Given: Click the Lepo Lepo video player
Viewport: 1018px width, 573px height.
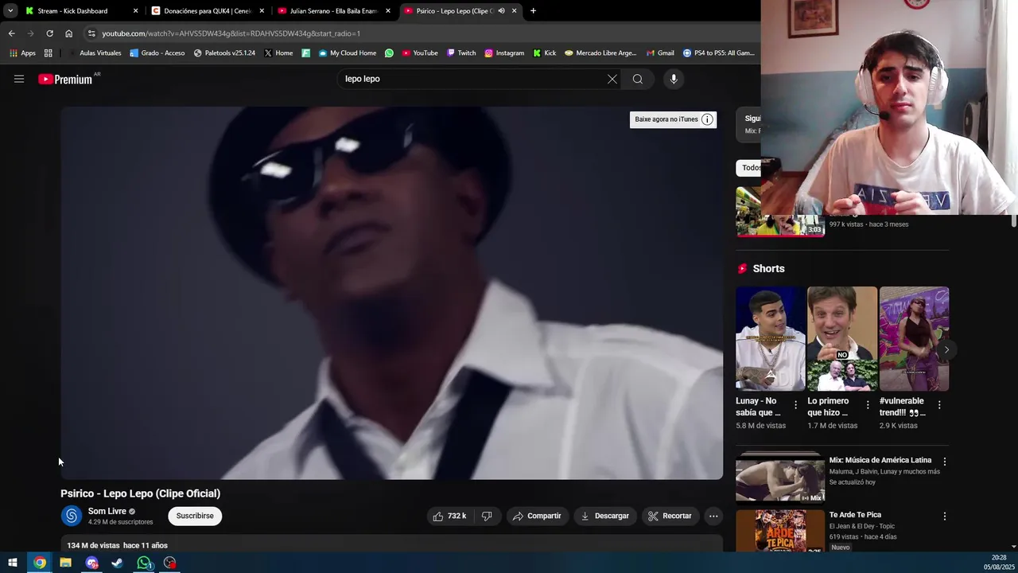Looking at the screenshot, I should pyautogui.click(x=391, y=294).
